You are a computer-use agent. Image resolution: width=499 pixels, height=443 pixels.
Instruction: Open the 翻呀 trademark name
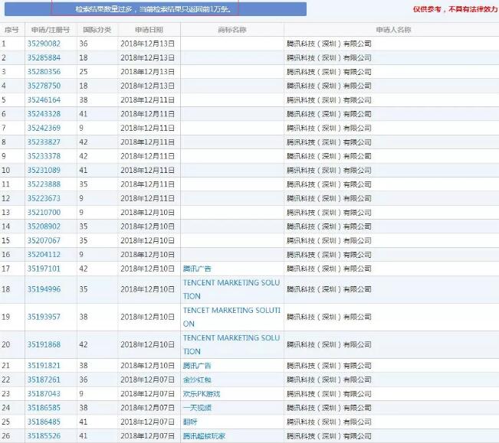click(x=190, y=422)
